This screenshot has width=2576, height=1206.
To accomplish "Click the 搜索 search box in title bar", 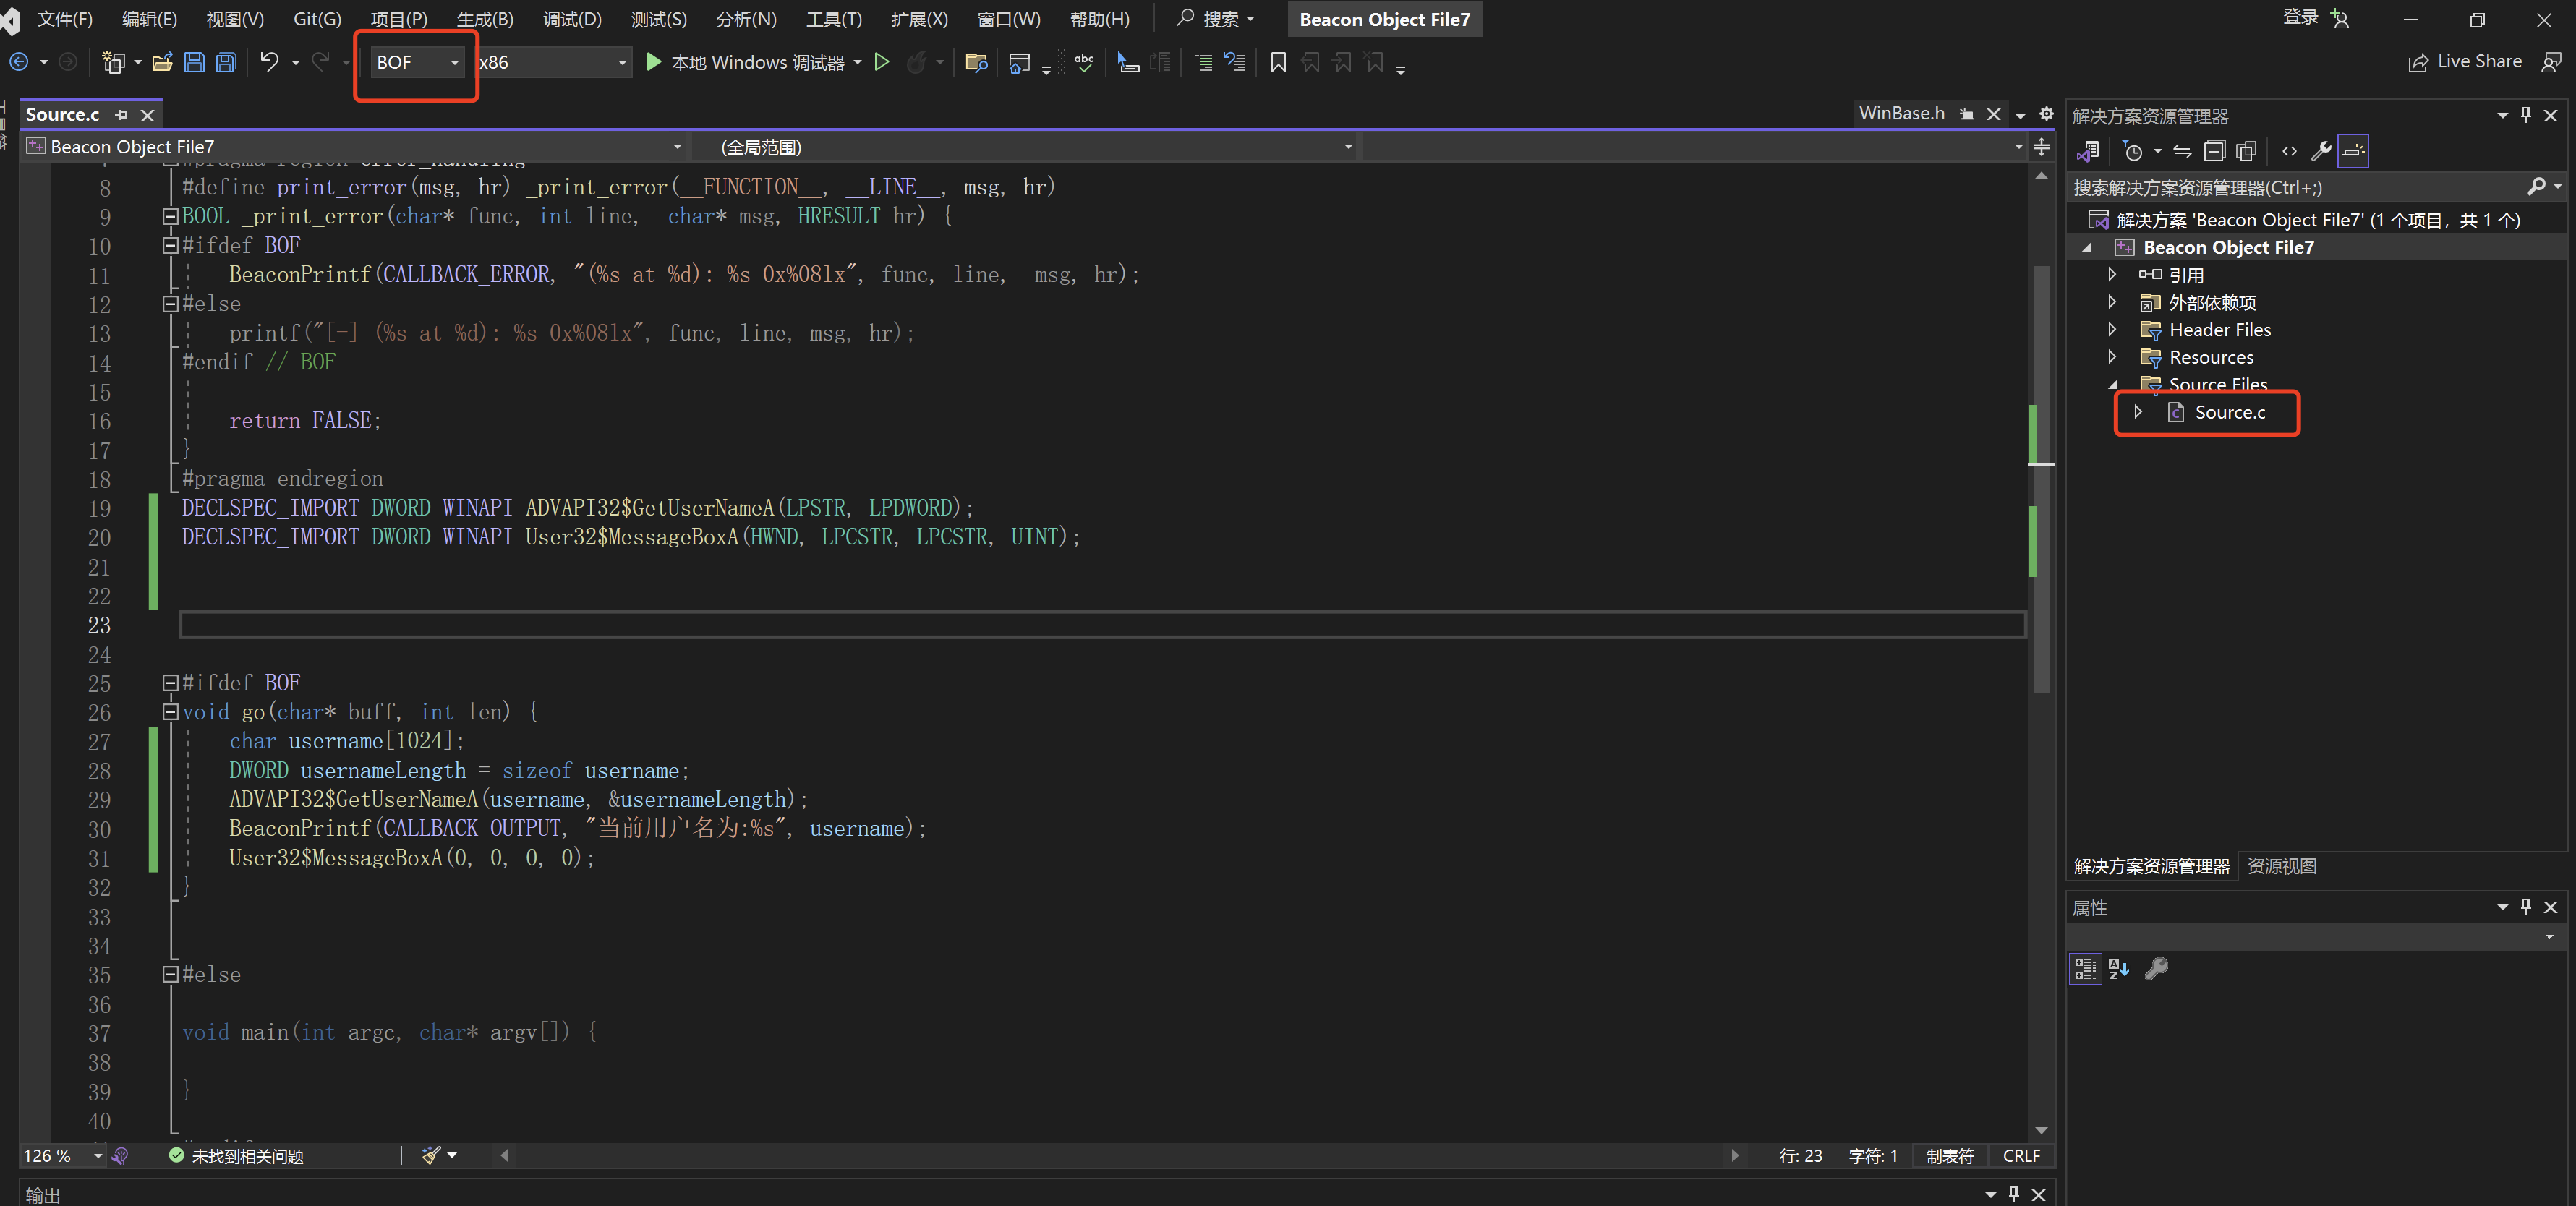I will (x=1216, y=18).
